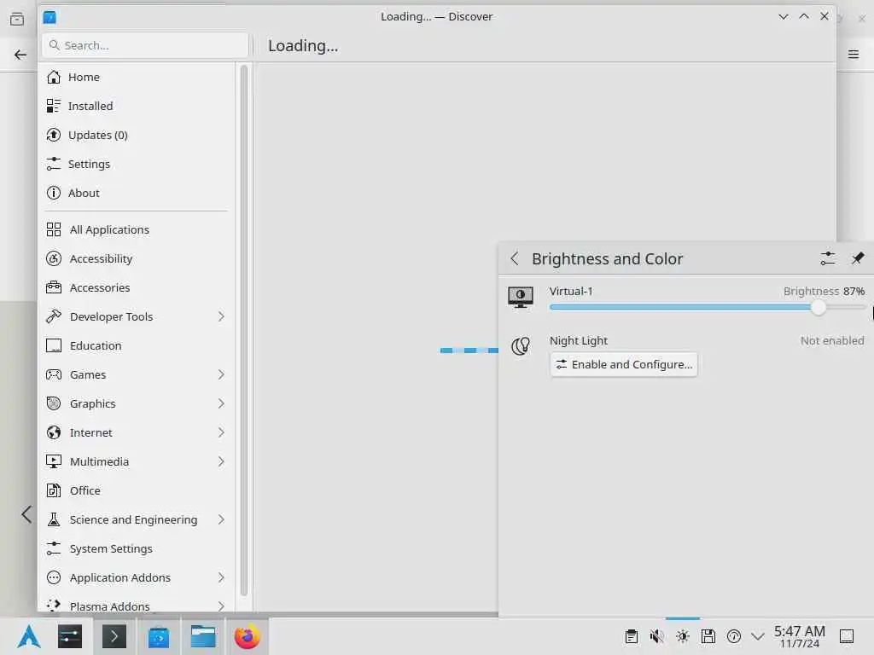The image size is (874, 655).
Task: Select the All Applications category
Action: (x=137, y=229)
